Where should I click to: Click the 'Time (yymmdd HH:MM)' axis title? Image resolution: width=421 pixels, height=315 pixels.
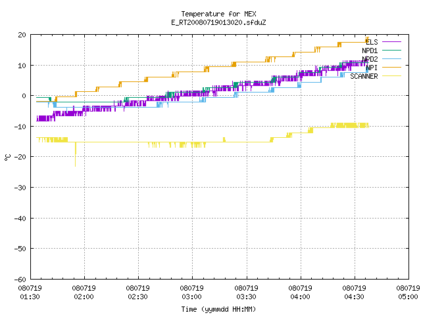click(218, 309)
